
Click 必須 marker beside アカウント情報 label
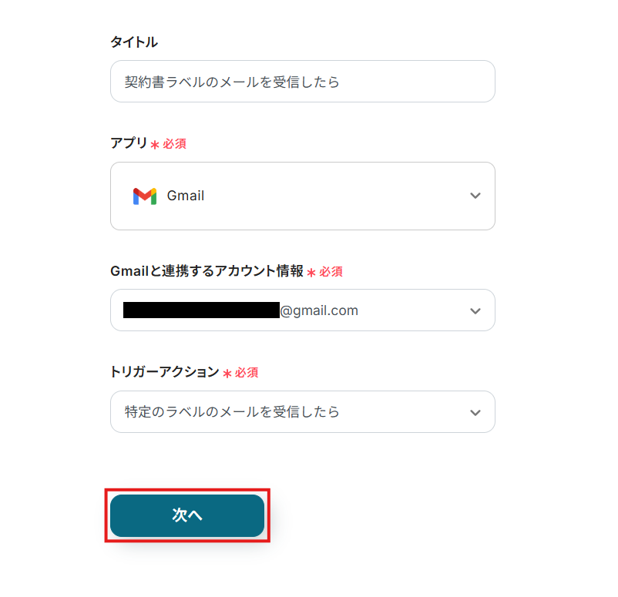pyautogui.click(x=331, y=272)
